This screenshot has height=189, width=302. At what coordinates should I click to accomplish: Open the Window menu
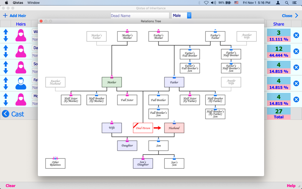(34, 3)
